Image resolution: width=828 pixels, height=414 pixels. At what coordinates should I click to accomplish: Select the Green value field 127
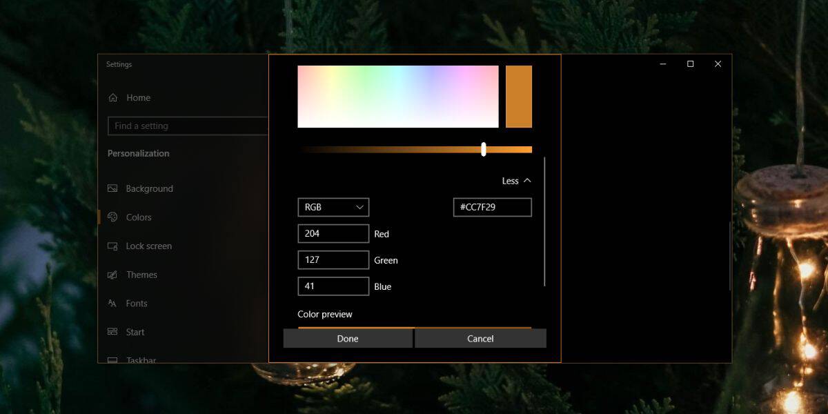pyautogui.click(x=333, y=259)
